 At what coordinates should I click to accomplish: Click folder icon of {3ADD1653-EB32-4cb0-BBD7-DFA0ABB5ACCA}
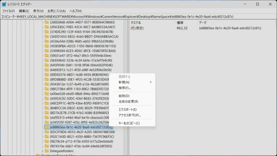click(47, 36)
